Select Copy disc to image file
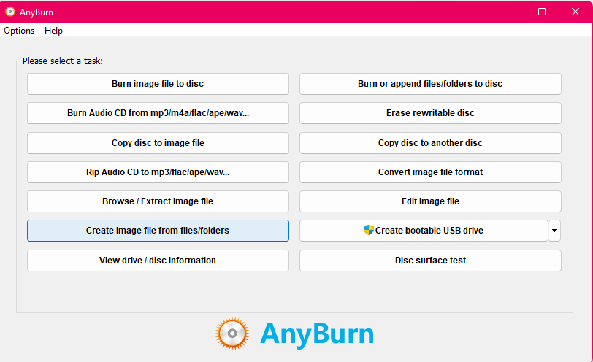This screenshot has height=362, width=593. (158, 143)
